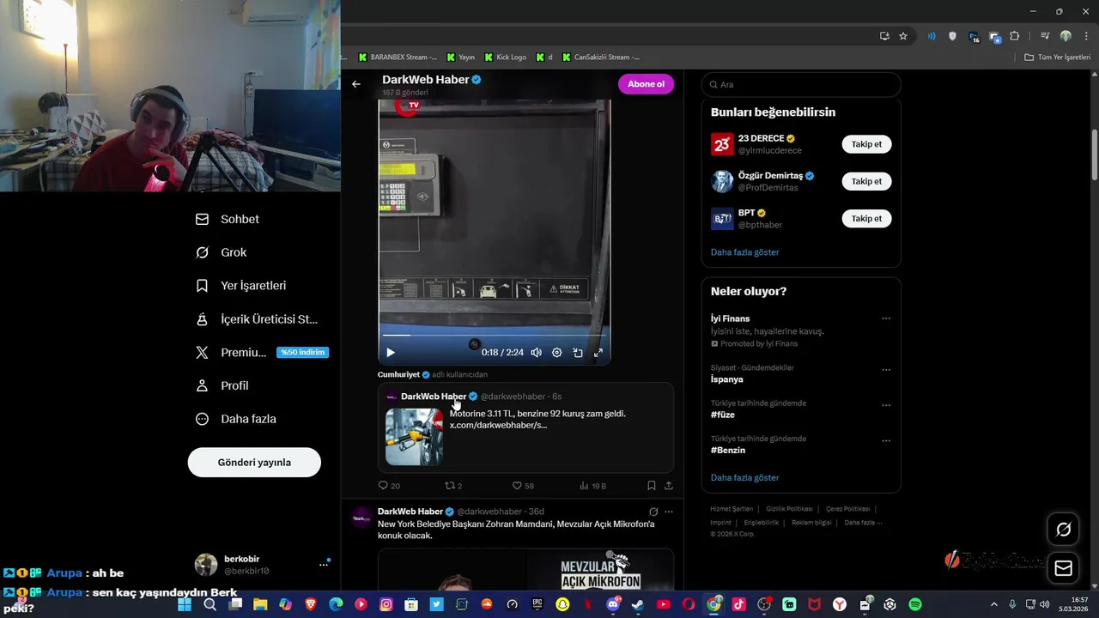Follow Özgür Demirtaş with Takip et
The width and height of the screenshot is (1099, 618).
866,181
